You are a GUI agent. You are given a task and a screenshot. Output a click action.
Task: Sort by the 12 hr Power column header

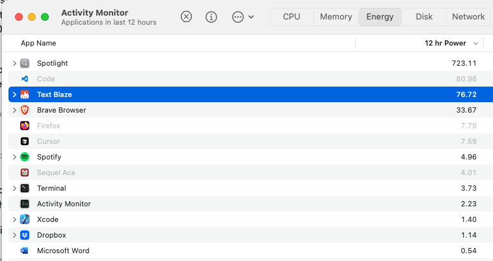coord(446,43)
